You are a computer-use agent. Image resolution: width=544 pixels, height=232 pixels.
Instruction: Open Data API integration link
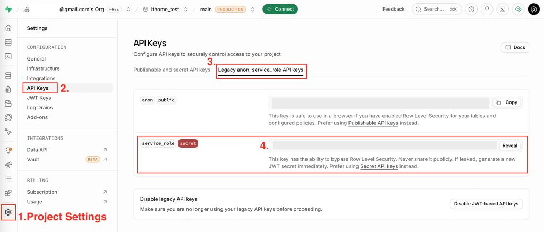37,150
